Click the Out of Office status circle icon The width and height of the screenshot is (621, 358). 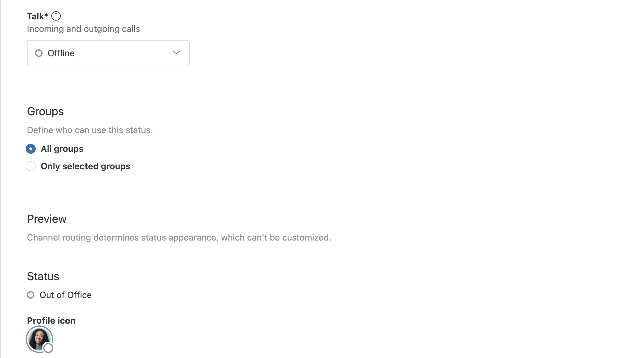click(31, 295)
